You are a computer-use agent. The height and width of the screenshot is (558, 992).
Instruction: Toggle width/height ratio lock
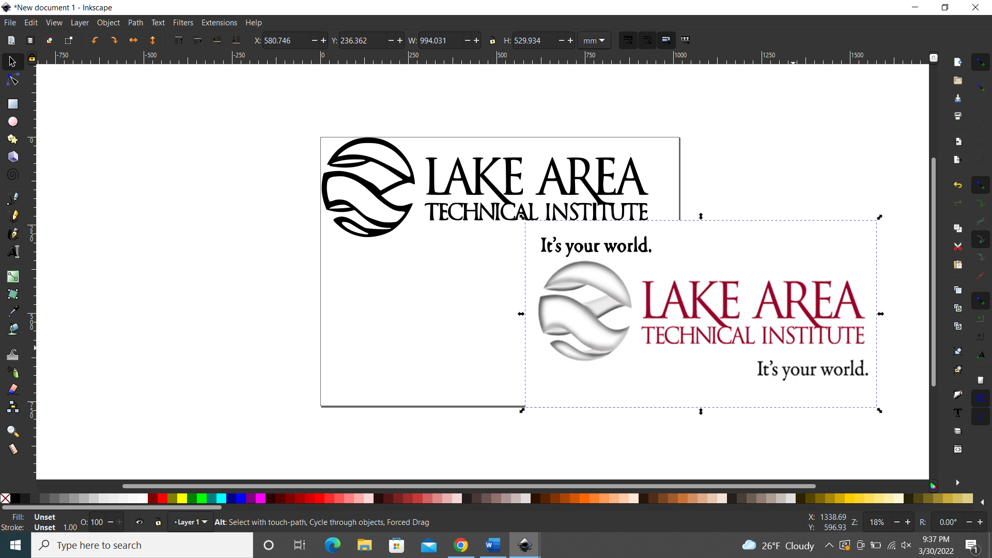click(x=492, y=41)
